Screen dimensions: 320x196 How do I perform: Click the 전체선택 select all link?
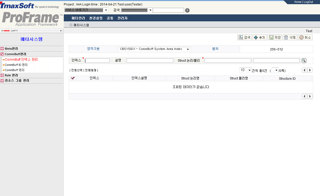pyautogui.click(x=77, y=70)
